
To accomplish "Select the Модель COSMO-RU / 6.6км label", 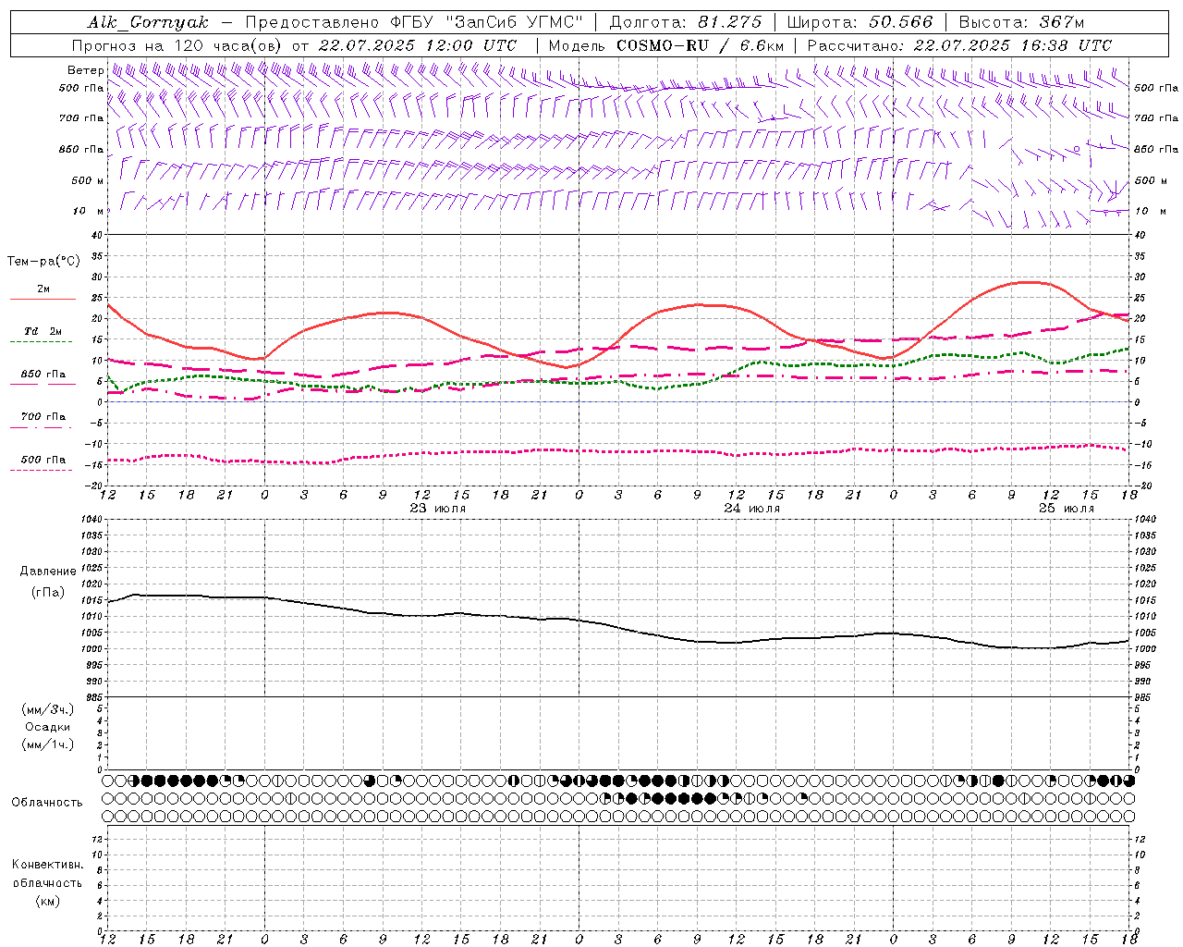I will (x=665, y=45).
